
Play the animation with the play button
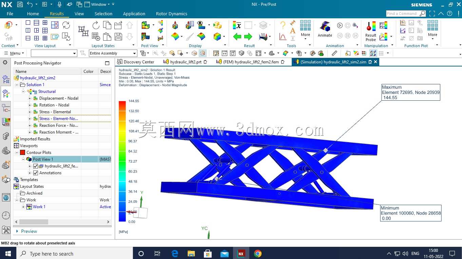click(340, 25)
